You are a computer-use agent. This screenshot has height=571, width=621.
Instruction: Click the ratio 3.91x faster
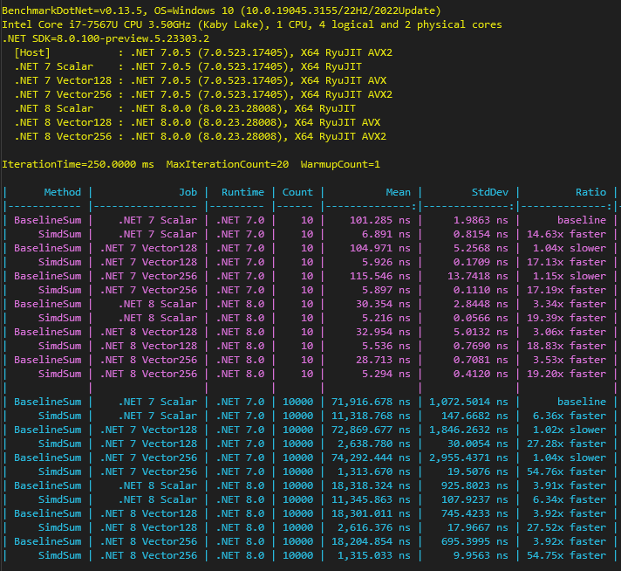(570, 485)
